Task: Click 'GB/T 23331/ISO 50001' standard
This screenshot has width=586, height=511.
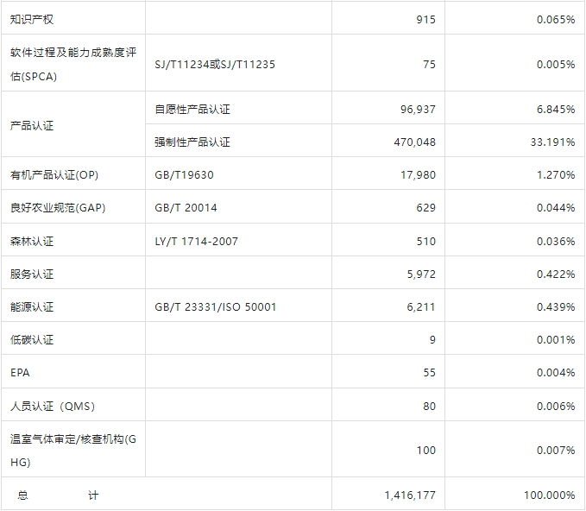Action: click(x=215, y=307)
